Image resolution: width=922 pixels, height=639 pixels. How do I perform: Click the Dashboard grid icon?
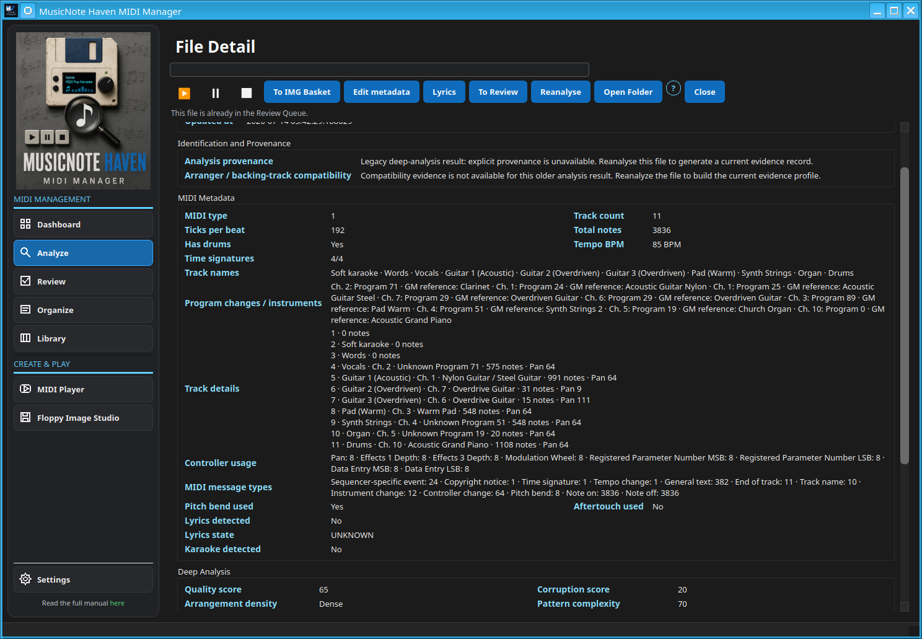[25, 224]
